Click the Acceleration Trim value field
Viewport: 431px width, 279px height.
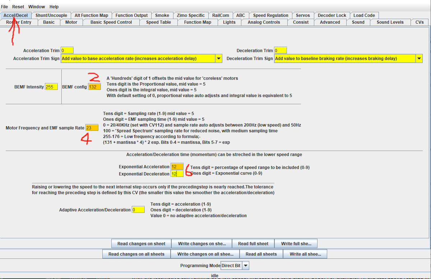pos(67,51)
